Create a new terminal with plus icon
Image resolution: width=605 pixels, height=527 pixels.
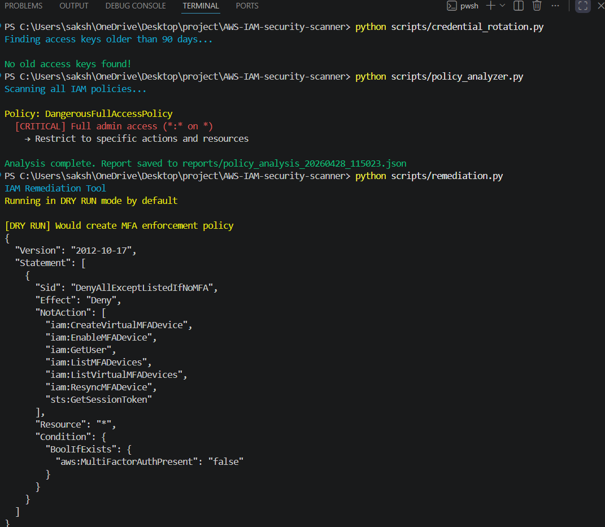[x=490, y=6]
